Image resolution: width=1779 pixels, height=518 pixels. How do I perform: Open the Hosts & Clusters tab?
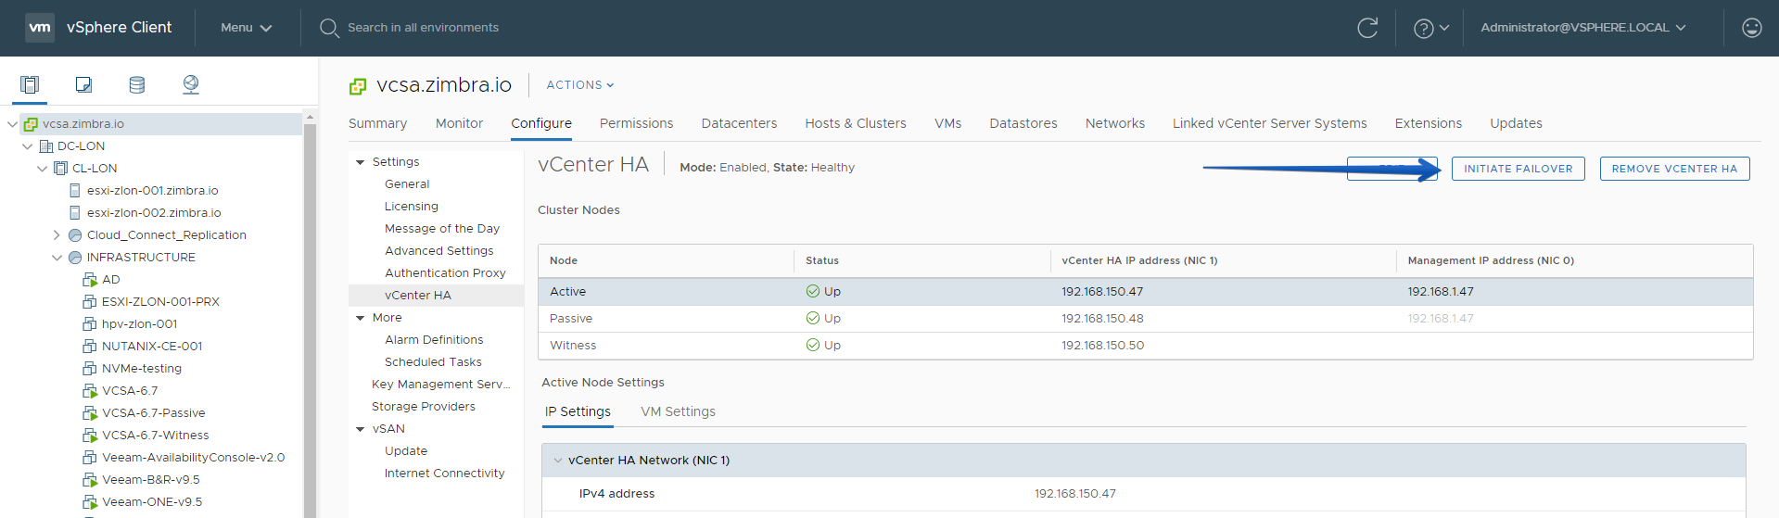coord(856,123)
